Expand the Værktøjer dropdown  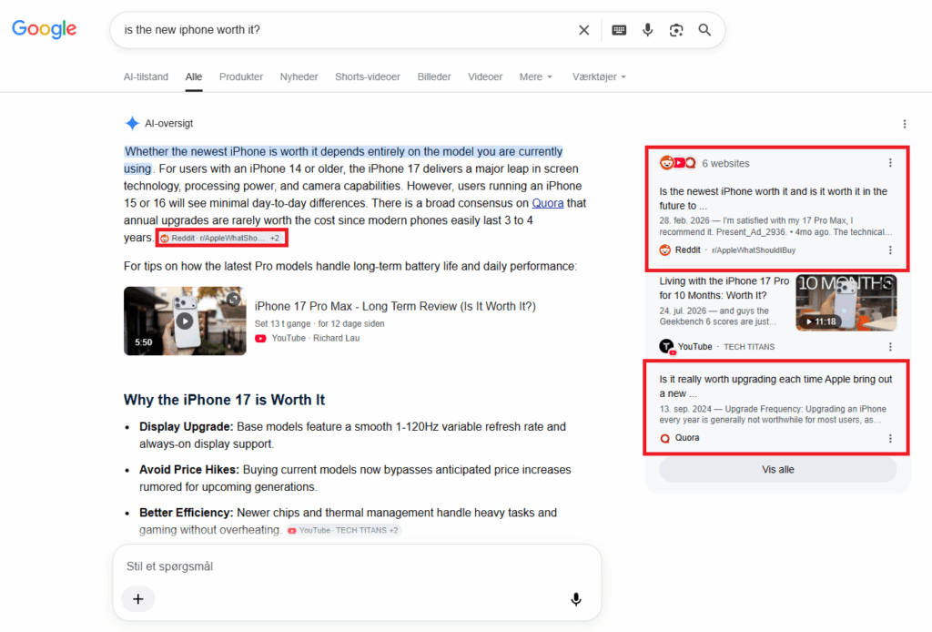click(599, 76)
